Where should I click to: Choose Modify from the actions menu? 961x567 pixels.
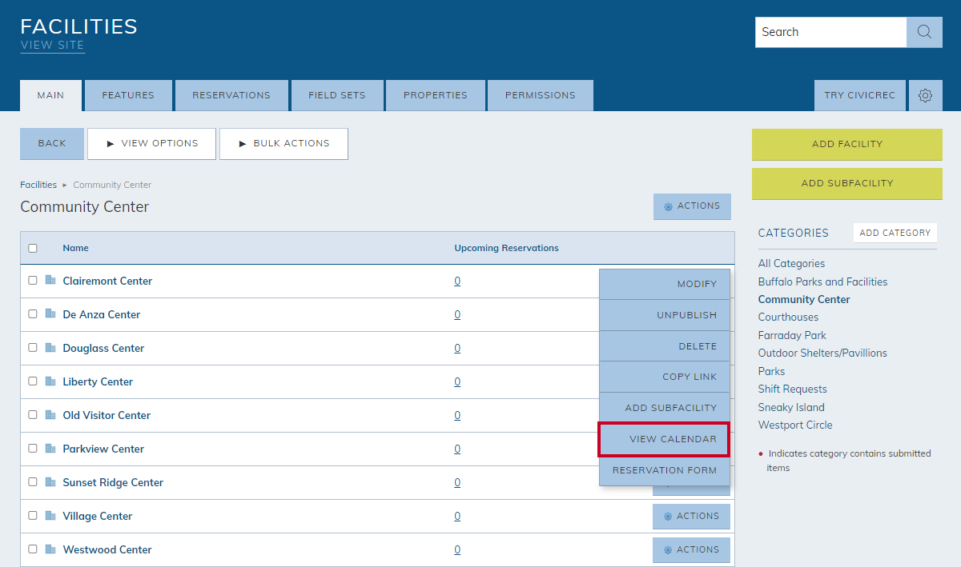point(665,284)
